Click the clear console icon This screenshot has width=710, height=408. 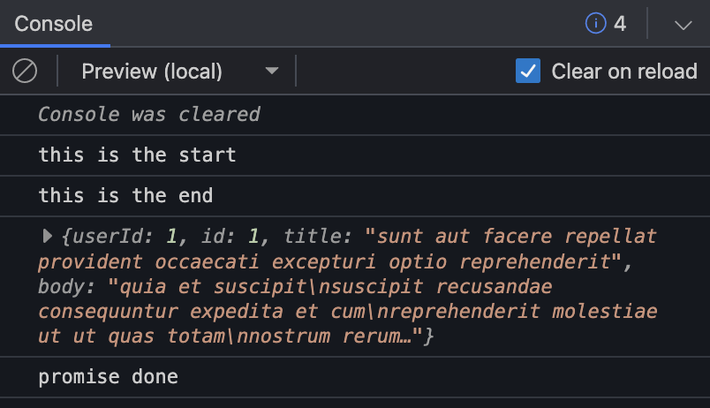pos(25,71)
